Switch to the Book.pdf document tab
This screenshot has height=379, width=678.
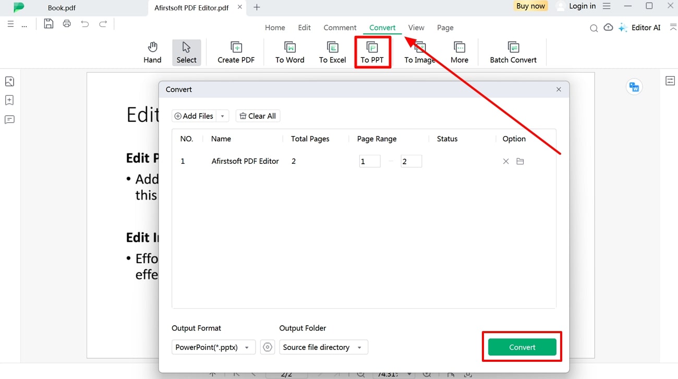(x=62, y=8)
